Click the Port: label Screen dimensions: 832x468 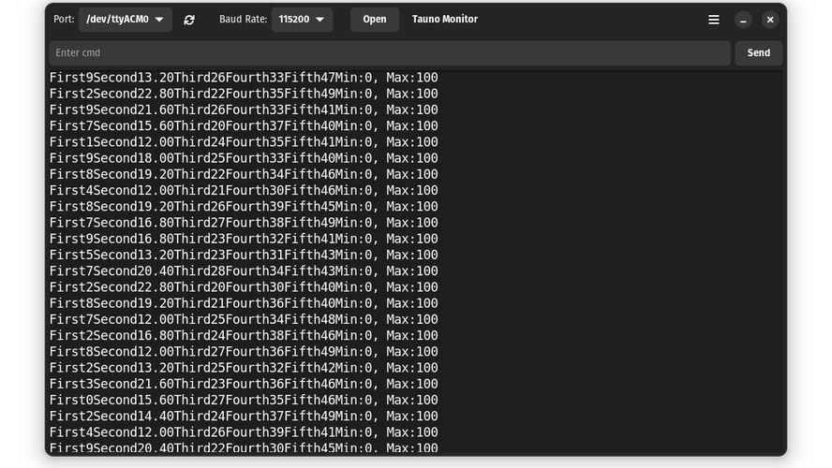point(64,19)
